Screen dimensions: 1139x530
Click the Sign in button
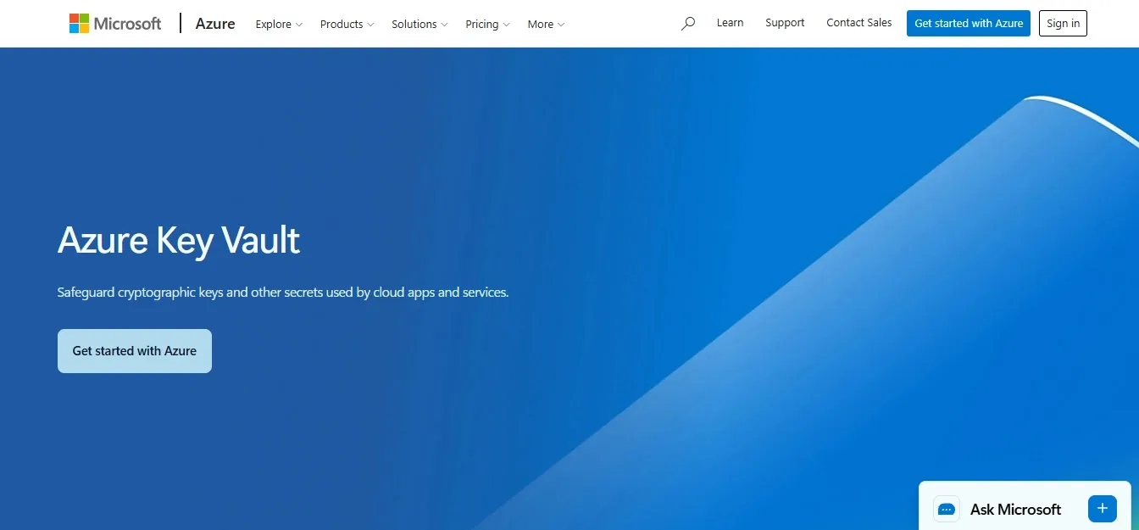(x=1063, y=23)
